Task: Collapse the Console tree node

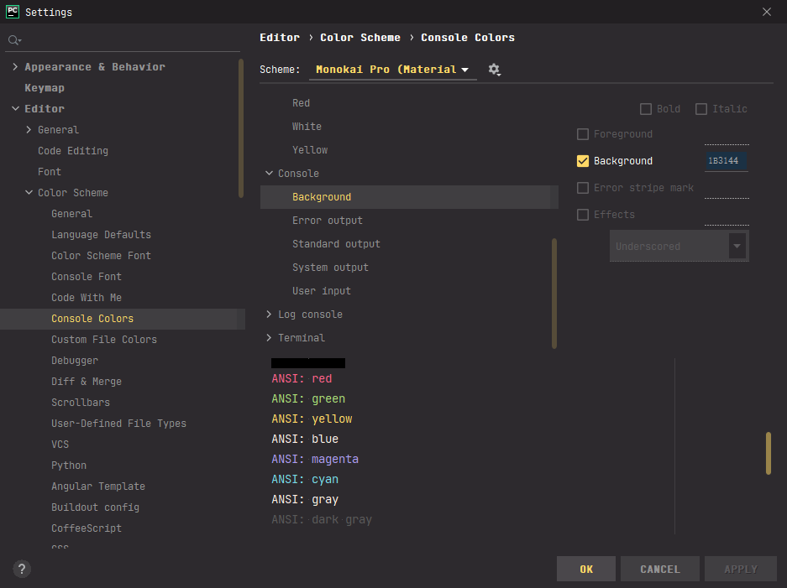Action: (x=269, y=174)
